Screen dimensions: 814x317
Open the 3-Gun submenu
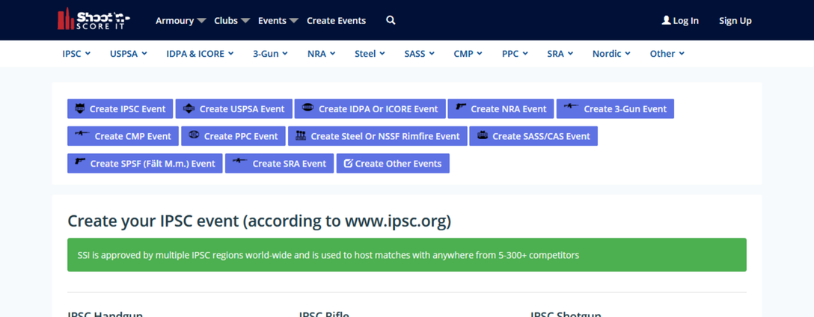pyautogui.click(x=271, y=53)
